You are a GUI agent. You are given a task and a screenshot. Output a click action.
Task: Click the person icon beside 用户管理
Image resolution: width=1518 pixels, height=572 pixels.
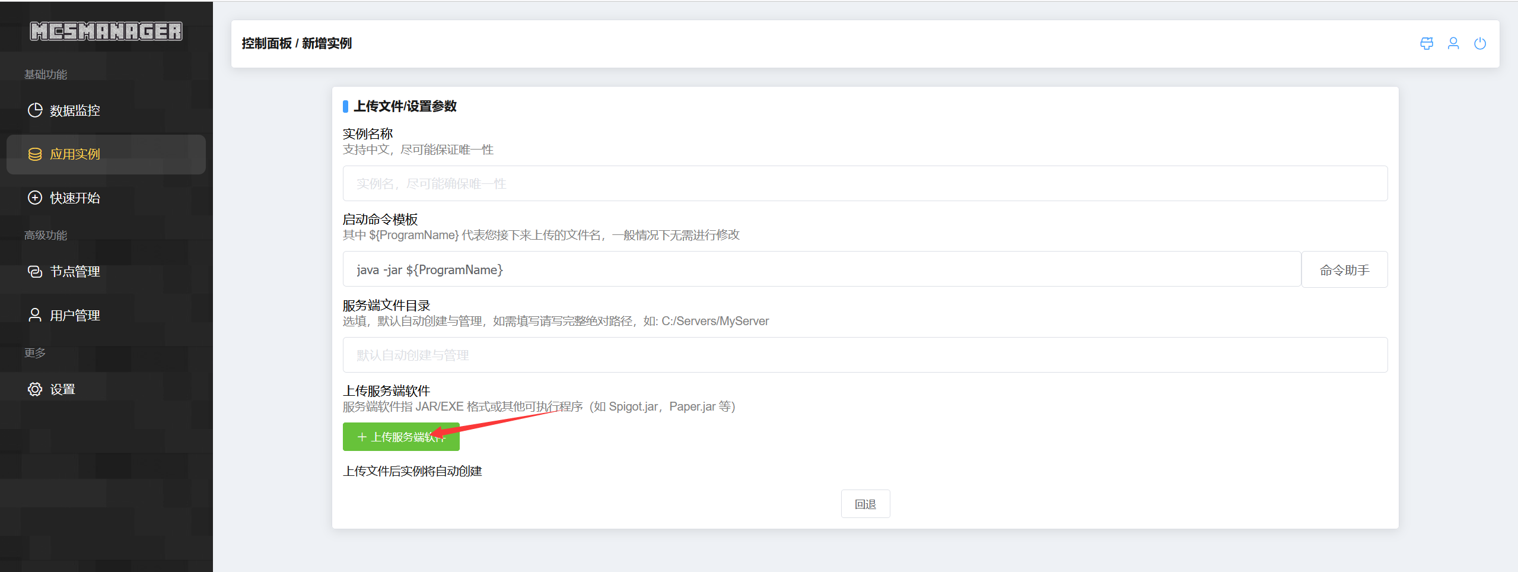(x=35, y=315)
